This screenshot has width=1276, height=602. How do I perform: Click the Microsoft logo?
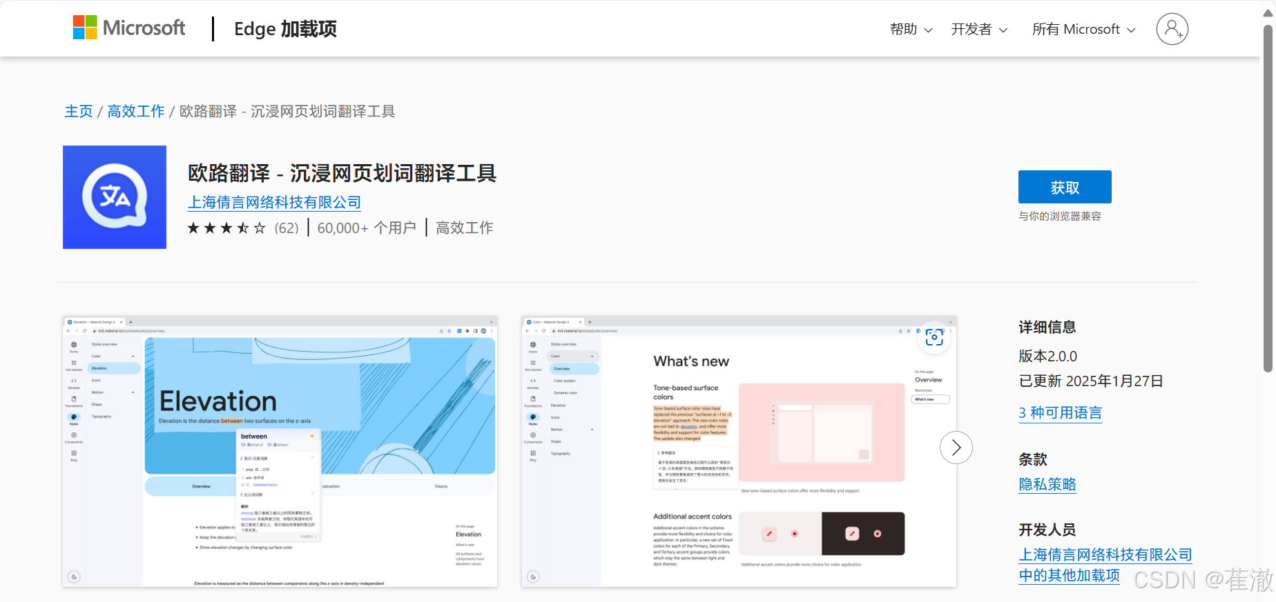click(129, 28)
